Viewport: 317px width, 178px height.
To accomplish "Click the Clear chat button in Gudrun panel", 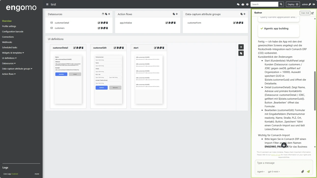I will pyautogui.click(x=305, y=13).
